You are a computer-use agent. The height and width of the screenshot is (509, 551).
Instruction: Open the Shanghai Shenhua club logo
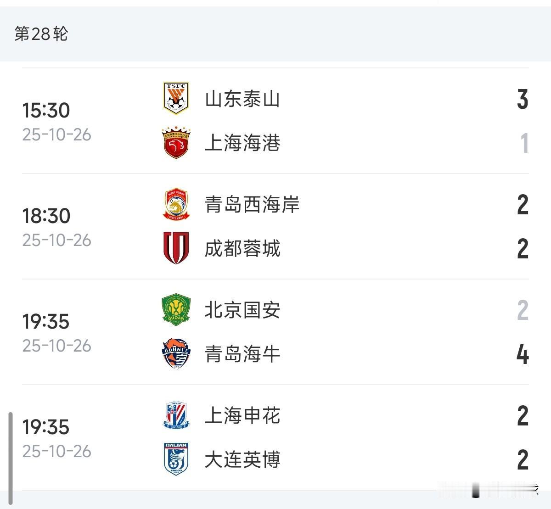pyautogui.click(x=176, y=415)
